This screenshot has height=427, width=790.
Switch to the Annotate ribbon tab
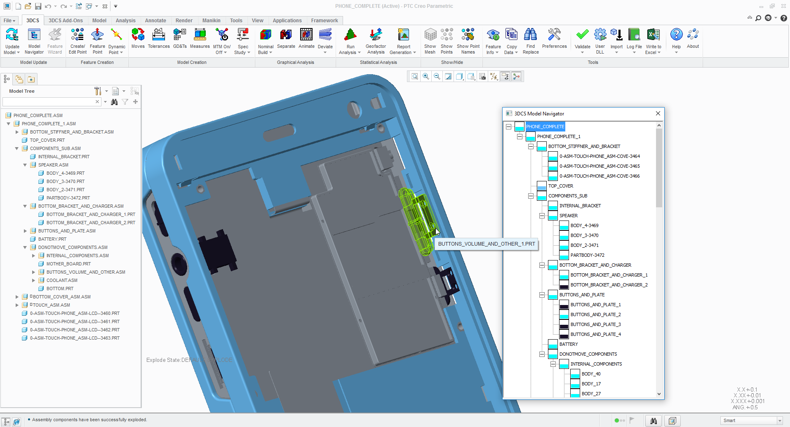155,20
